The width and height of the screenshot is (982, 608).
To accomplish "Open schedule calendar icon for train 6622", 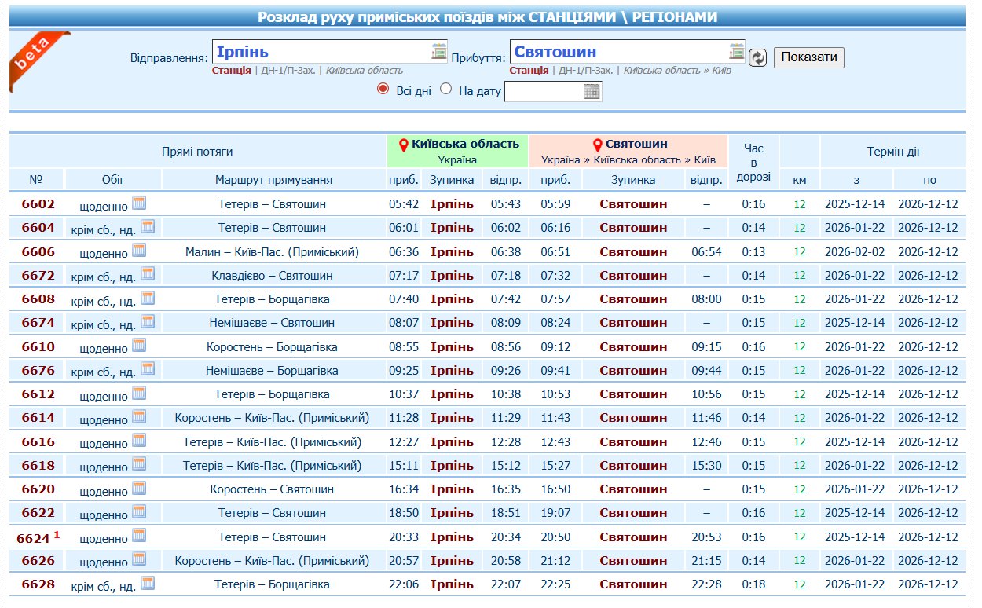I will [139, 512].
